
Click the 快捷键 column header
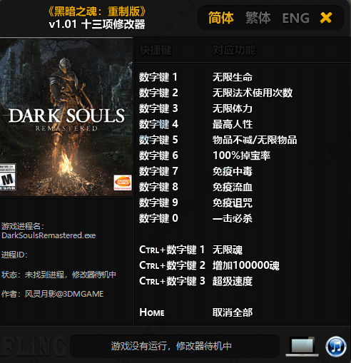(x=156, y=50)
